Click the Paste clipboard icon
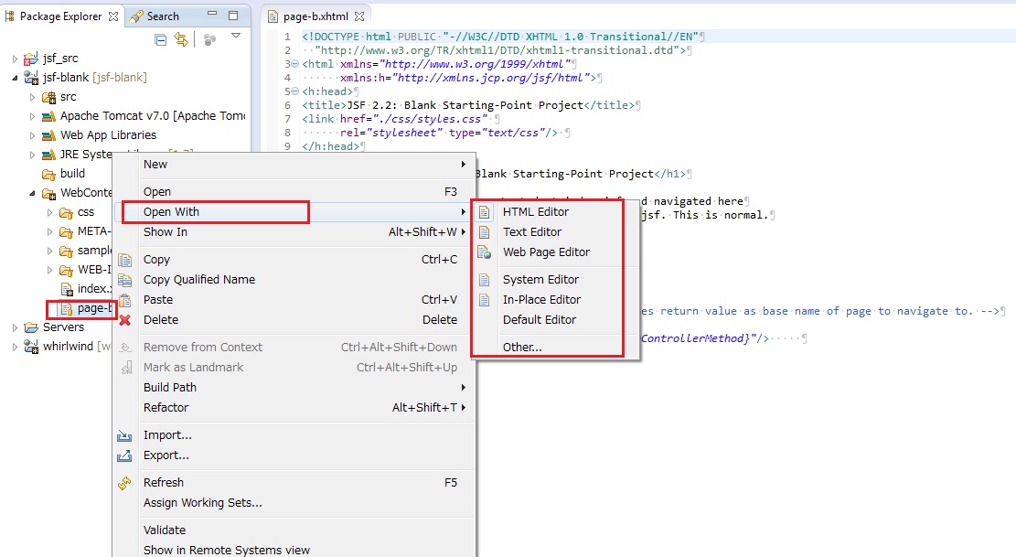Image resolution: width=1016 pixels, height=557 pixels. pos(125,300)
